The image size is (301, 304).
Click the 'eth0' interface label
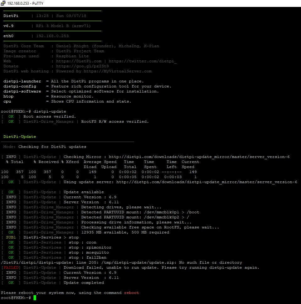(x=8, y=36)
